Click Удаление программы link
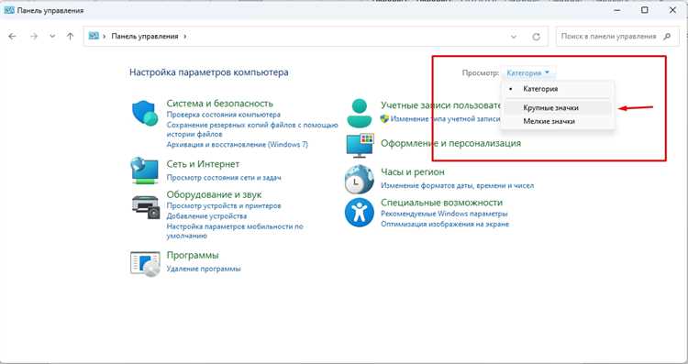Image resolution: width=688 pixels, height=364 pixels. pos(204,269)
